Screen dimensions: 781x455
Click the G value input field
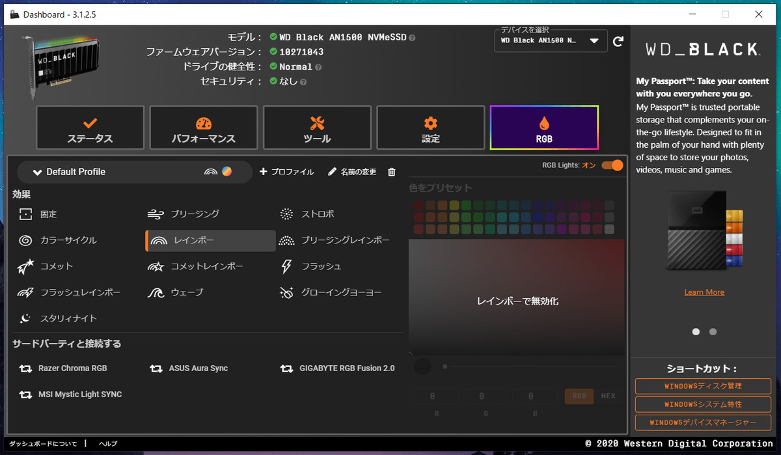482,396
